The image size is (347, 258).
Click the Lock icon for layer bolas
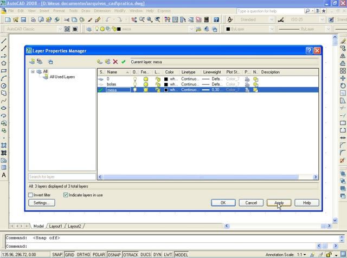(x=157, y=84)
